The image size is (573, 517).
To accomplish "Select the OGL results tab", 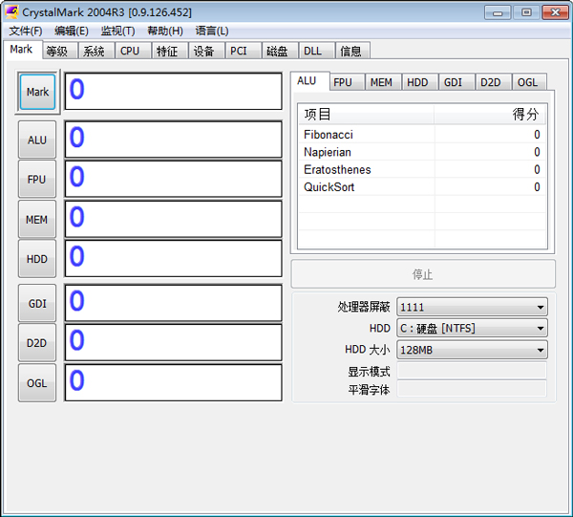I will click(530, 82).
